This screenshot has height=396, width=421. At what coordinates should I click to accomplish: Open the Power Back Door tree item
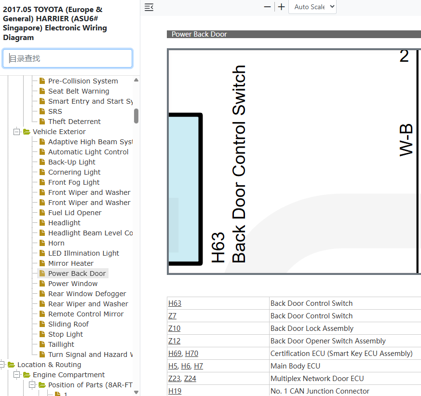pos(77,273)
